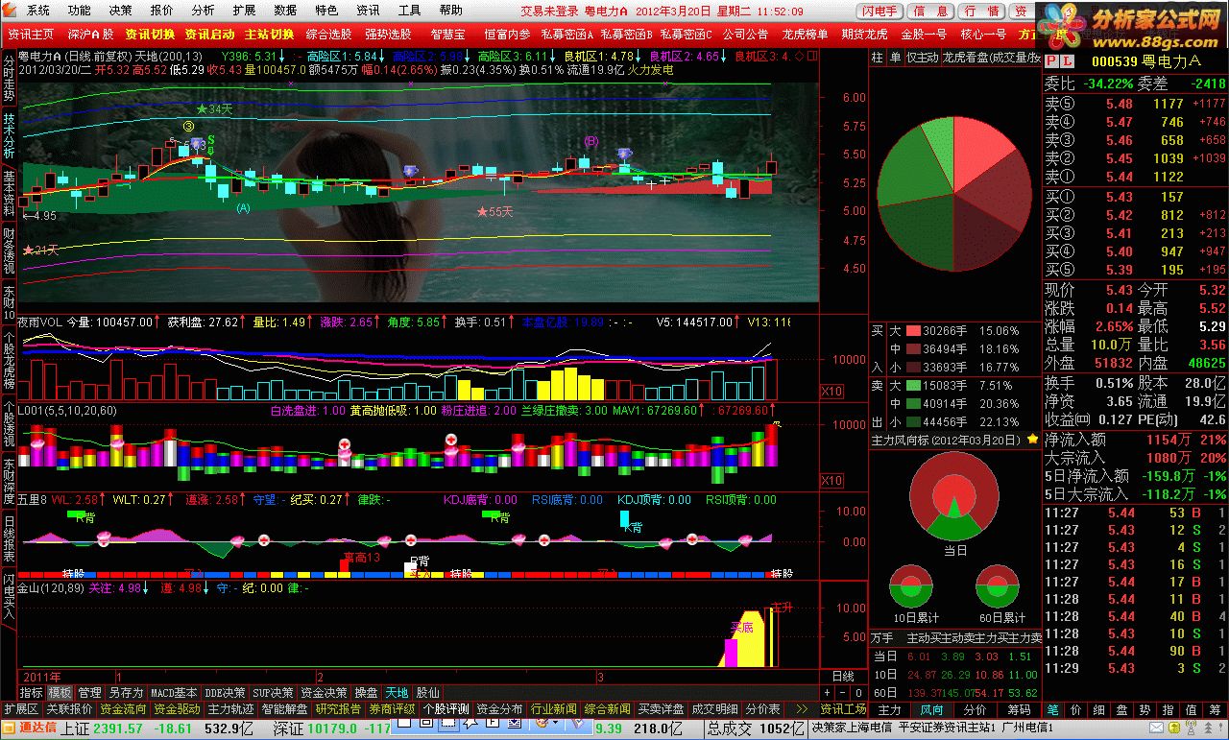Select the 成交明细 bottom tab
The width and height of the screenshot is (1229, 740).
pos(715,709)
